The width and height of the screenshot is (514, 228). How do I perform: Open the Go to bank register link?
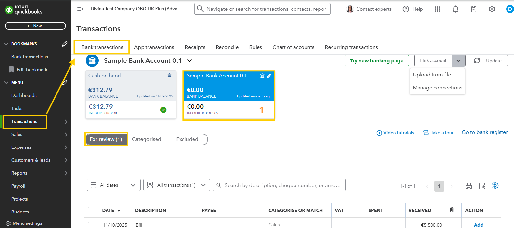484,132
